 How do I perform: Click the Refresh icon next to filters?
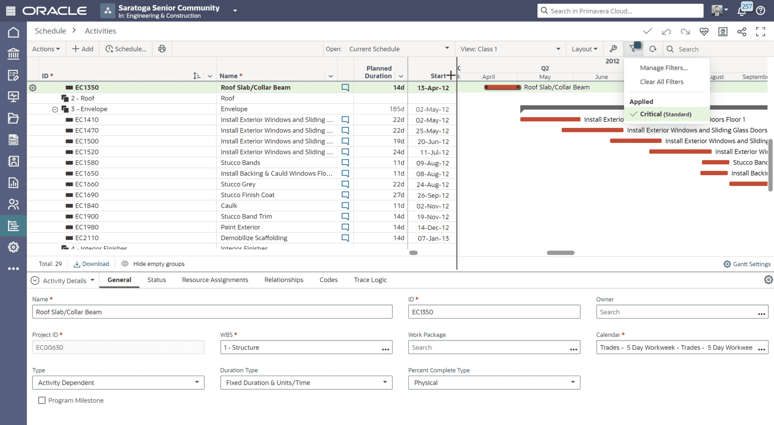coord(653,49)
